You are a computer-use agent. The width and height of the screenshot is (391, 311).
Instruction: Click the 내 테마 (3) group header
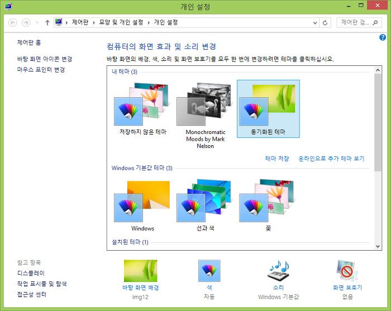click(x=125, y=72)
